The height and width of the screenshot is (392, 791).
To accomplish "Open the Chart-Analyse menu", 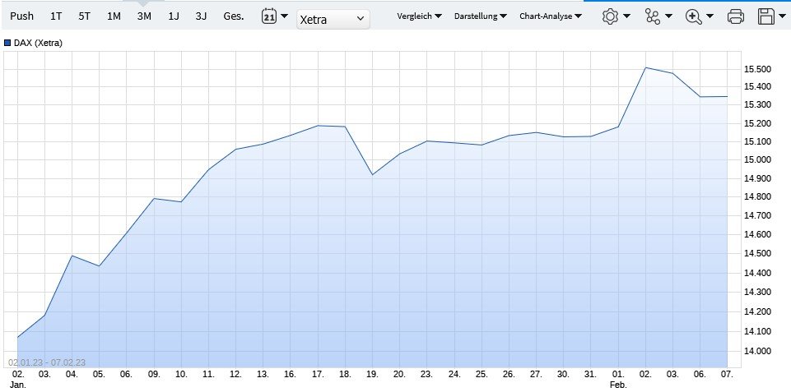I will (x=551, y=16).
